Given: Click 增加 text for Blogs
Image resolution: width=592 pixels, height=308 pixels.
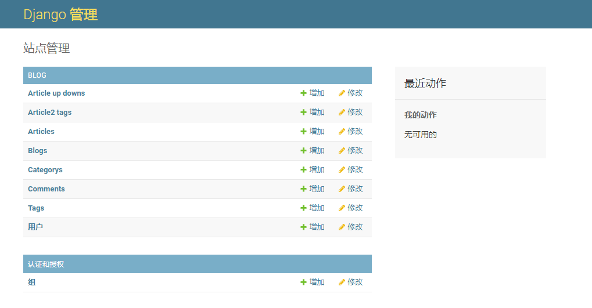Looking at the screenshot, I should click(x=317, y=150).
